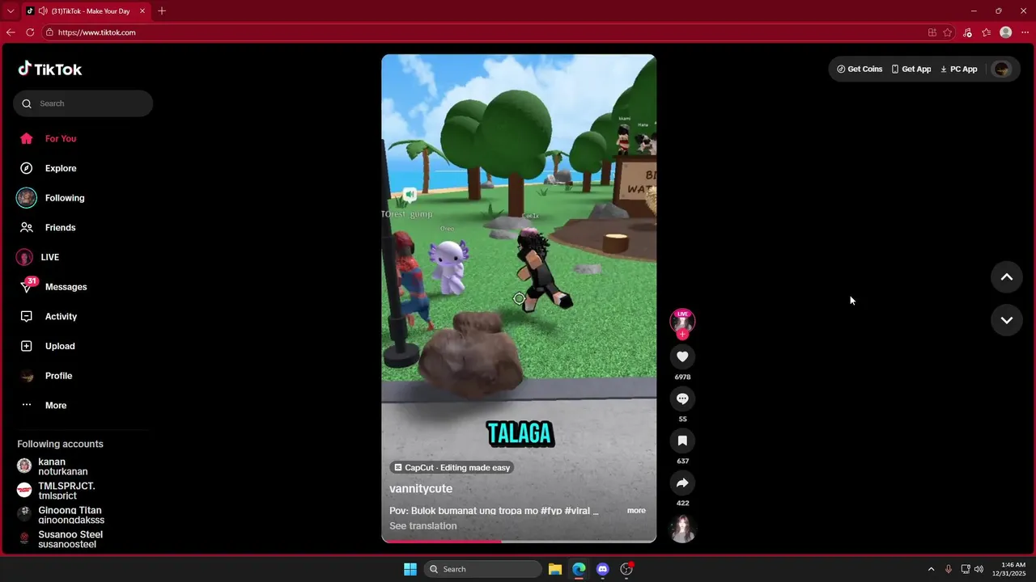The height and width of the screenshot is (582, 1036).
Task: Open the Windows Start menu
Action: (410, 569)
